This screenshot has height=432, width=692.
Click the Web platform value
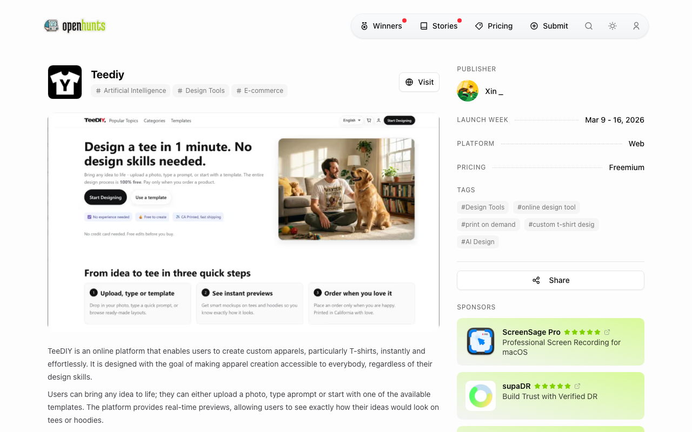click(636, 144)
